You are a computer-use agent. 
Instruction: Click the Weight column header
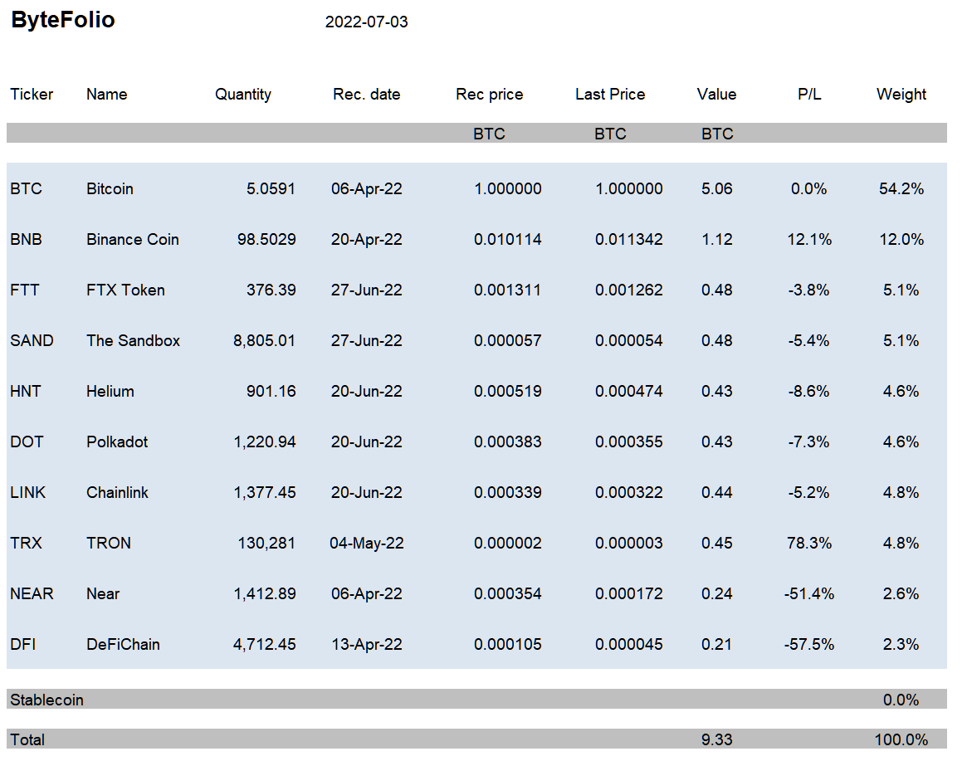901,95
